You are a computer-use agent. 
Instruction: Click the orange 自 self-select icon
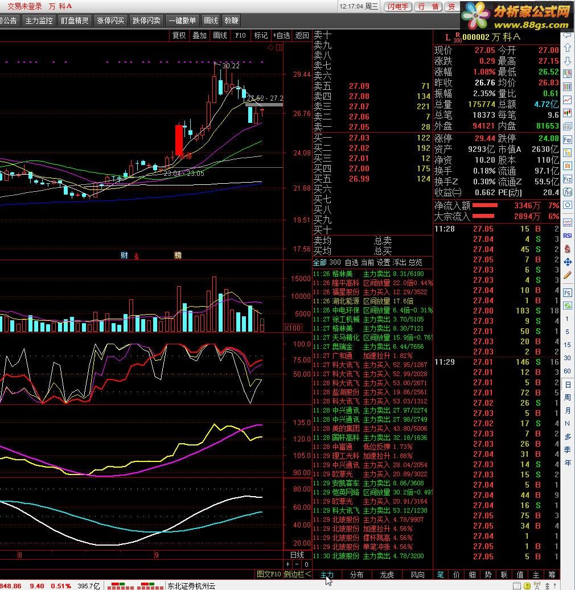[567, 166]
